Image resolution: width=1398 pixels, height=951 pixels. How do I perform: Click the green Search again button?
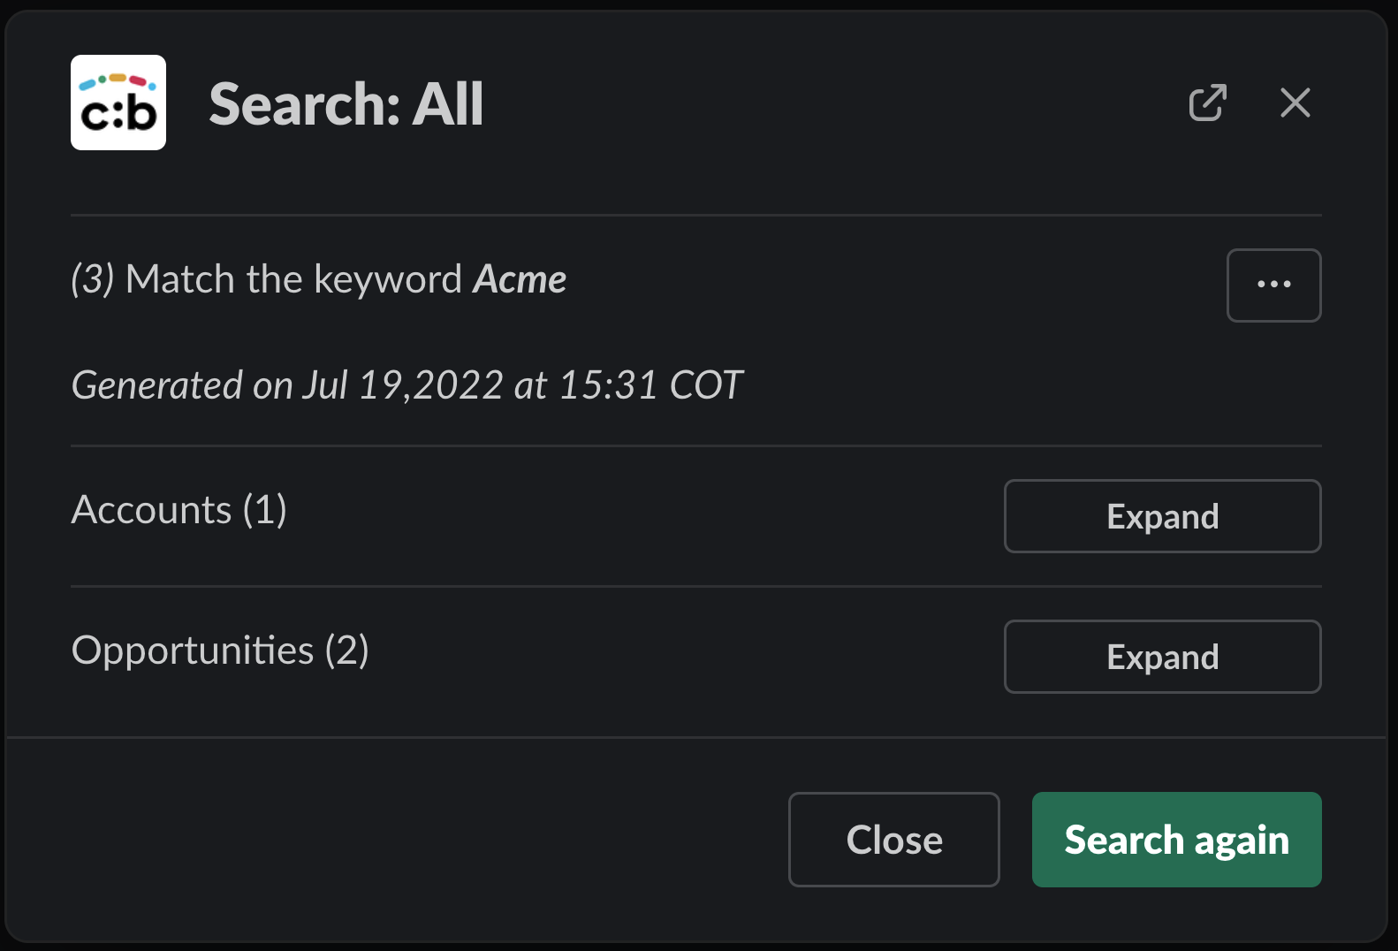point(1176,840)
